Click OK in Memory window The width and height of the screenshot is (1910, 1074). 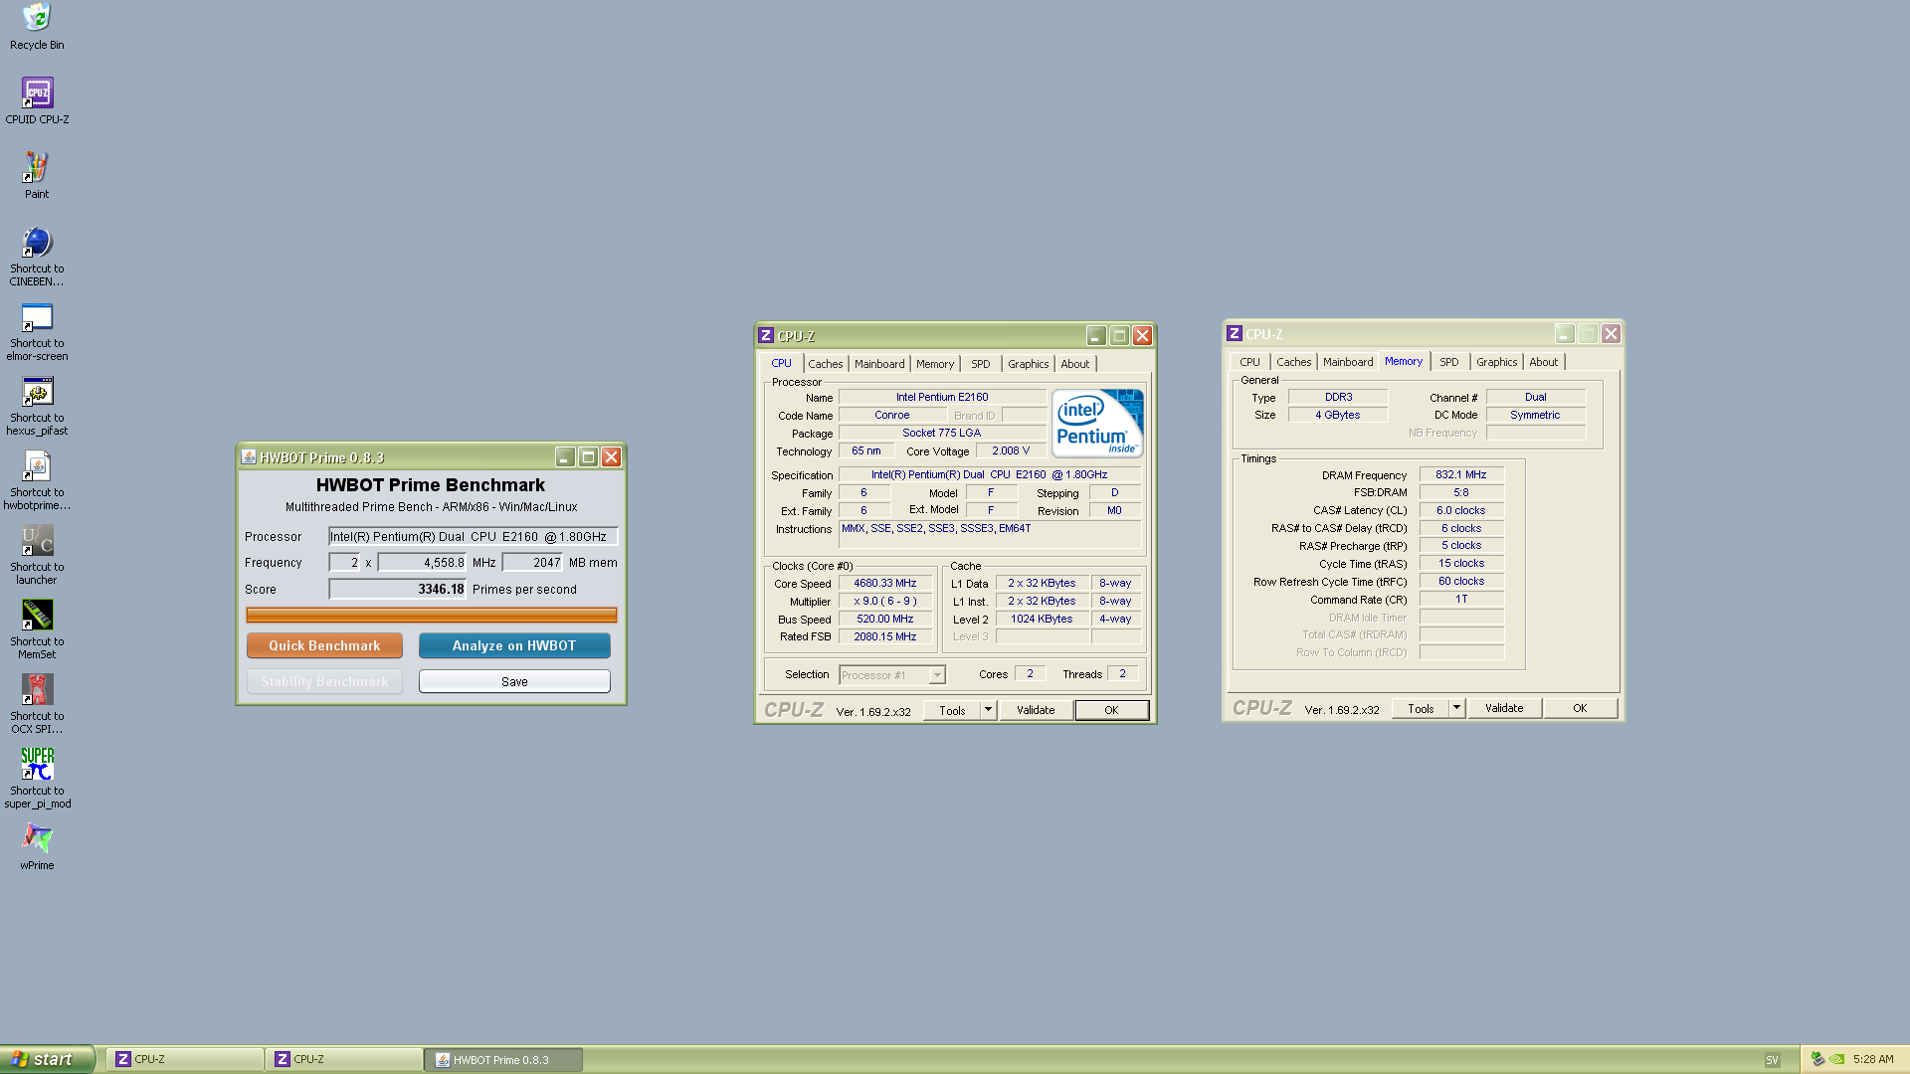tap(1580, 708)
